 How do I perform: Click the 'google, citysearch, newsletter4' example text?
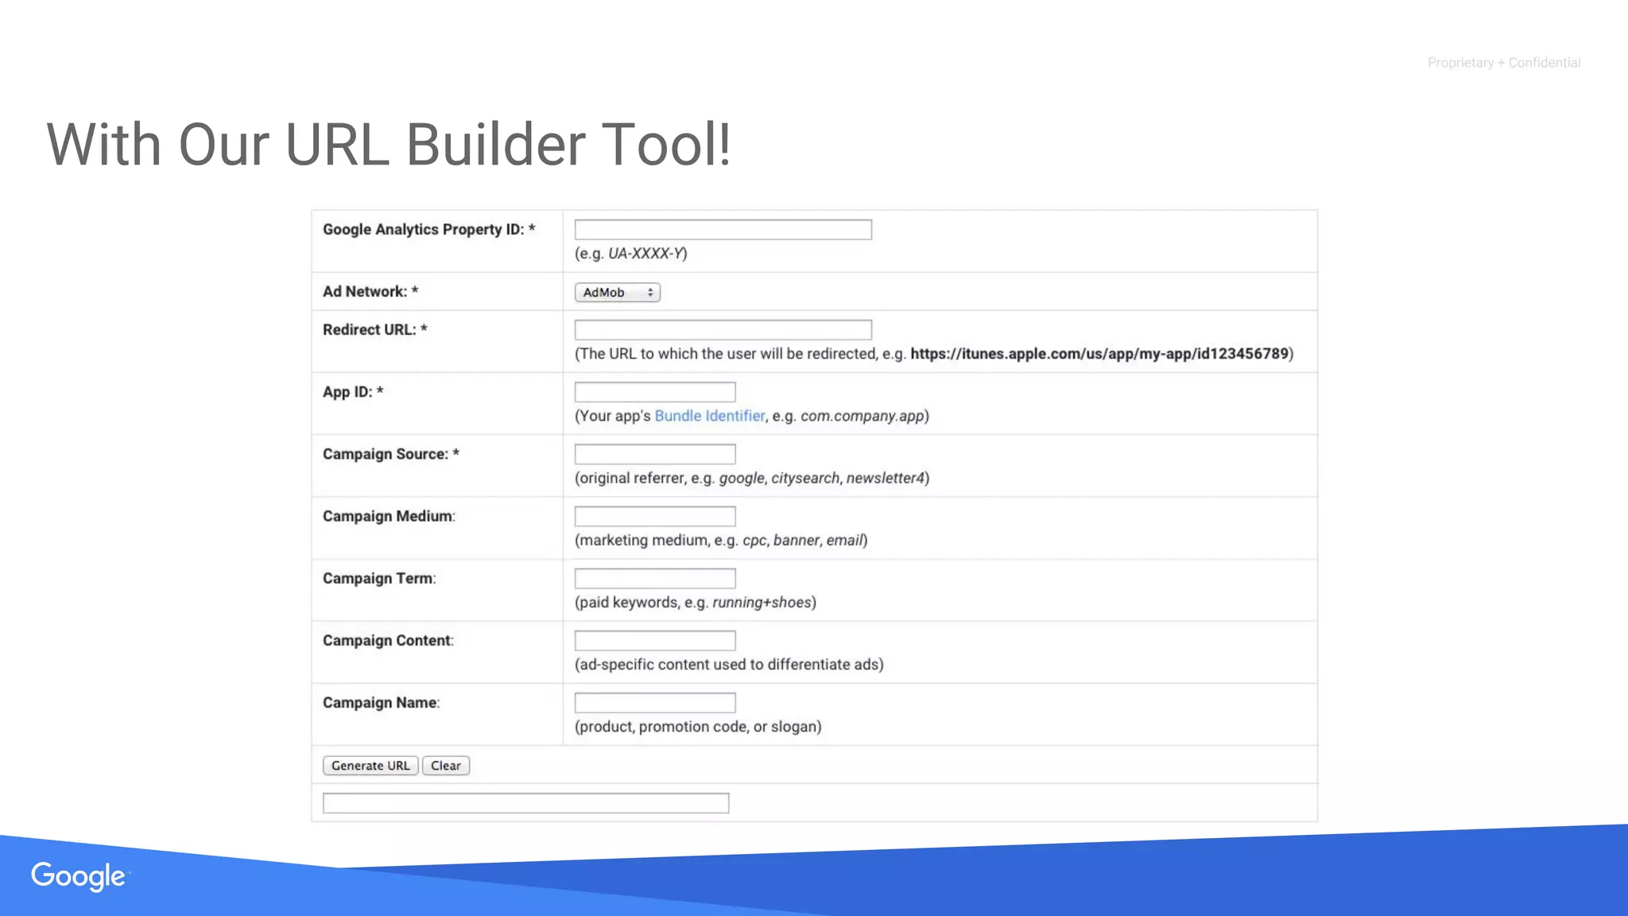click(x=822, y=478)
